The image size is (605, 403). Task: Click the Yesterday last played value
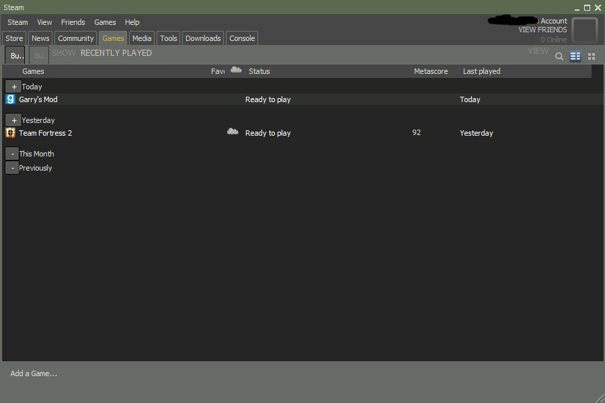click(x=476, y=133)
